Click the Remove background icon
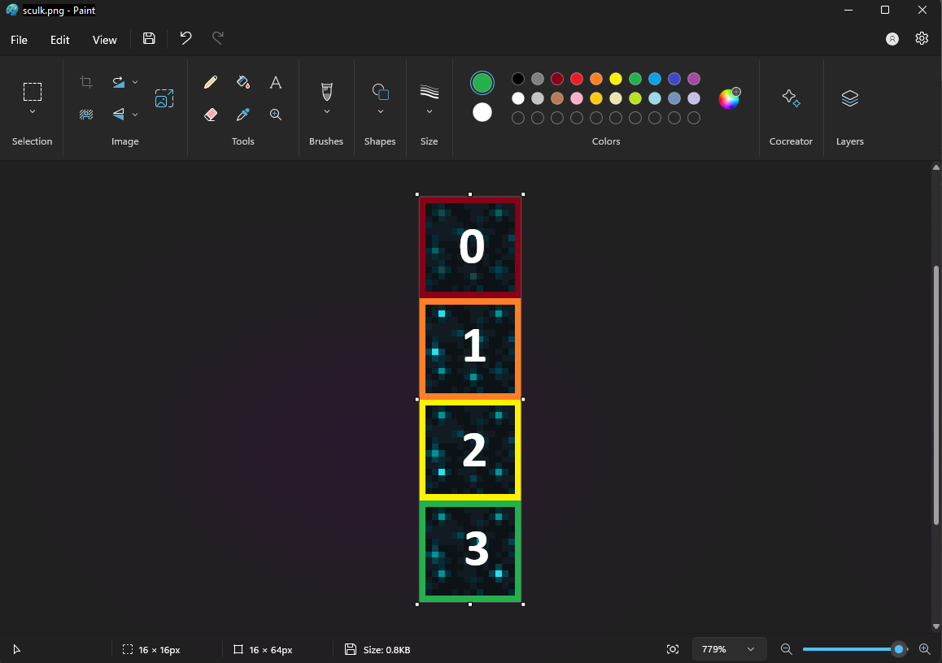 pos(86,114)
